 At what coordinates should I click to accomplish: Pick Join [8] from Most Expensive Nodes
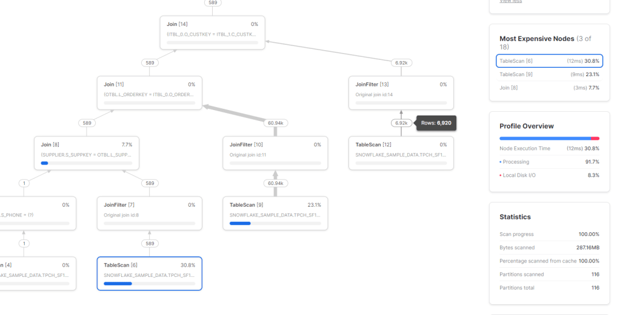point(549,88)
